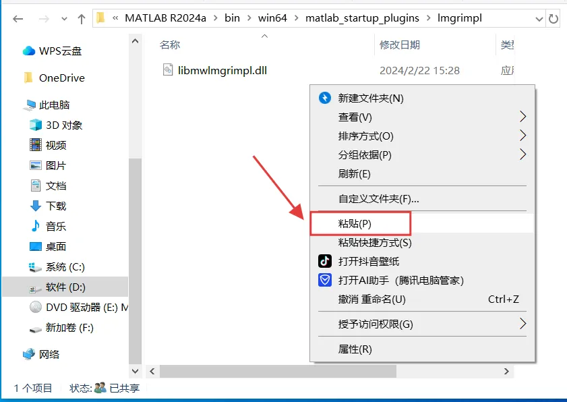The height and width of the screenshot is (402, 567).
Task: Open 新加卷 (F:) drive
Action: [x=69, y=328]
